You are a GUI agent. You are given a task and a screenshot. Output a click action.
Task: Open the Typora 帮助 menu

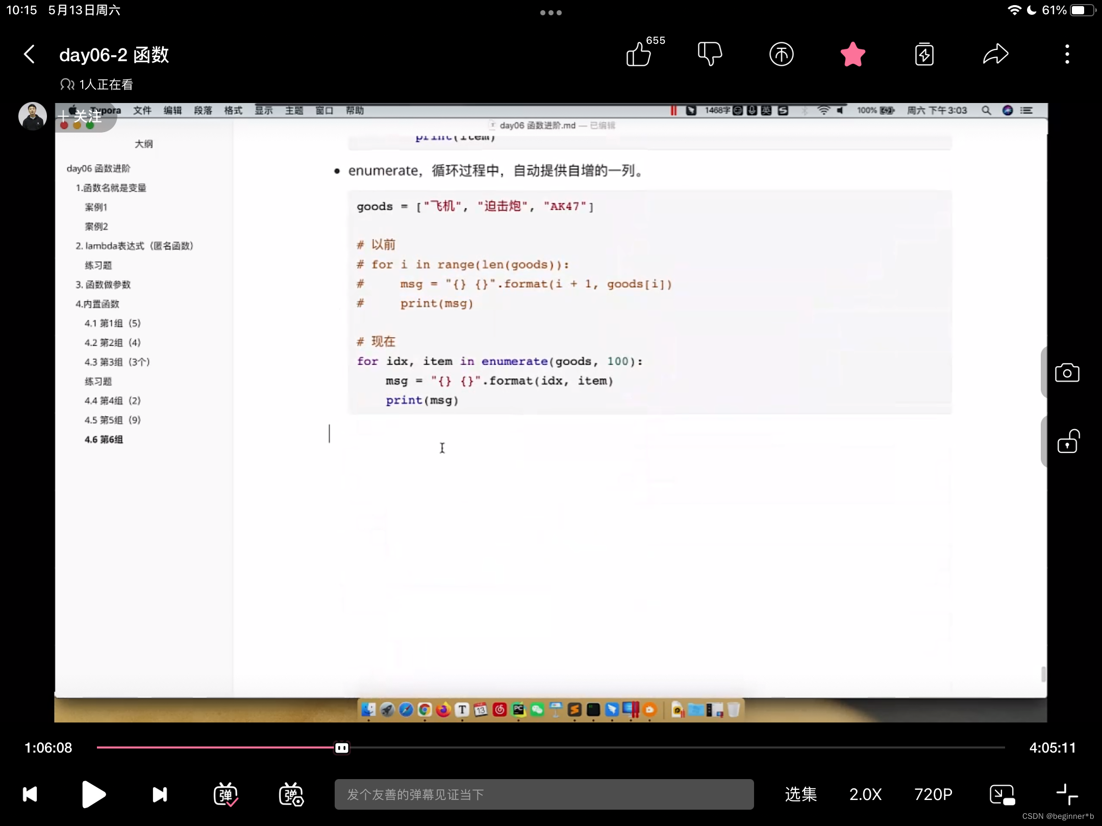click(x=355, y=111)
